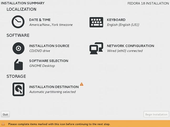The width and height of the screenshot is (170, 127).
Task: Open the Installation Destination hard drive icon
Action: [x=18, y=89]
